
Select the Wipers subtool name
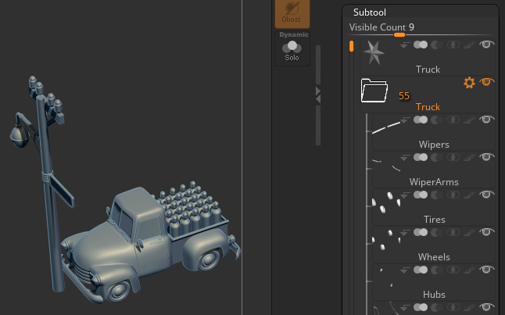434,145
